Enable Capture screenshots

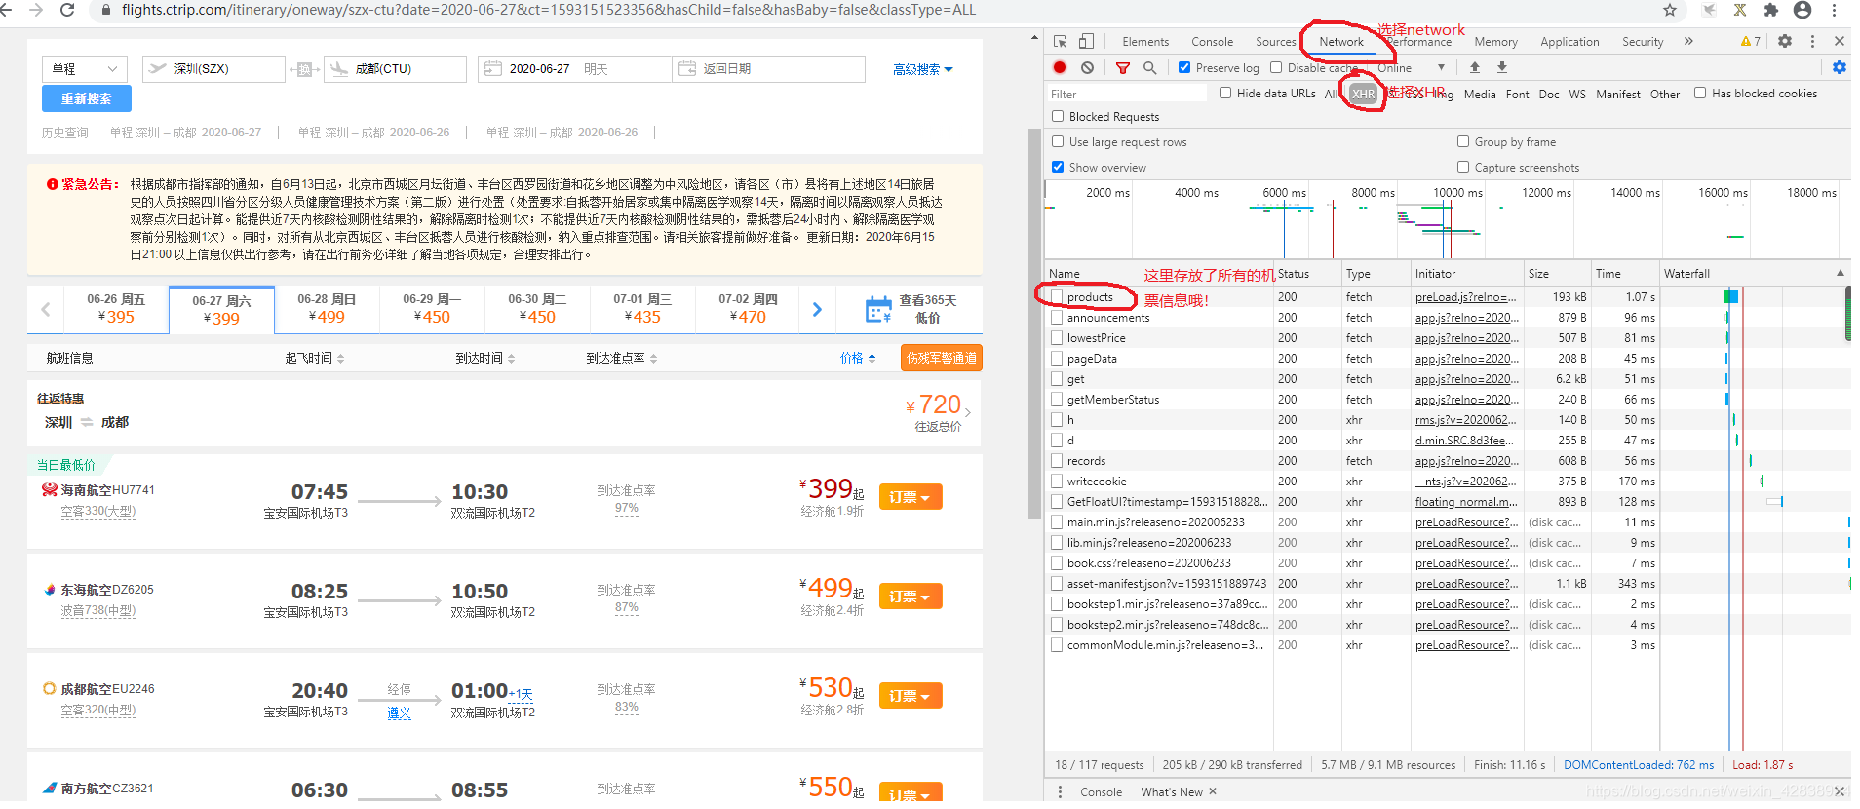pos(1463,167)
